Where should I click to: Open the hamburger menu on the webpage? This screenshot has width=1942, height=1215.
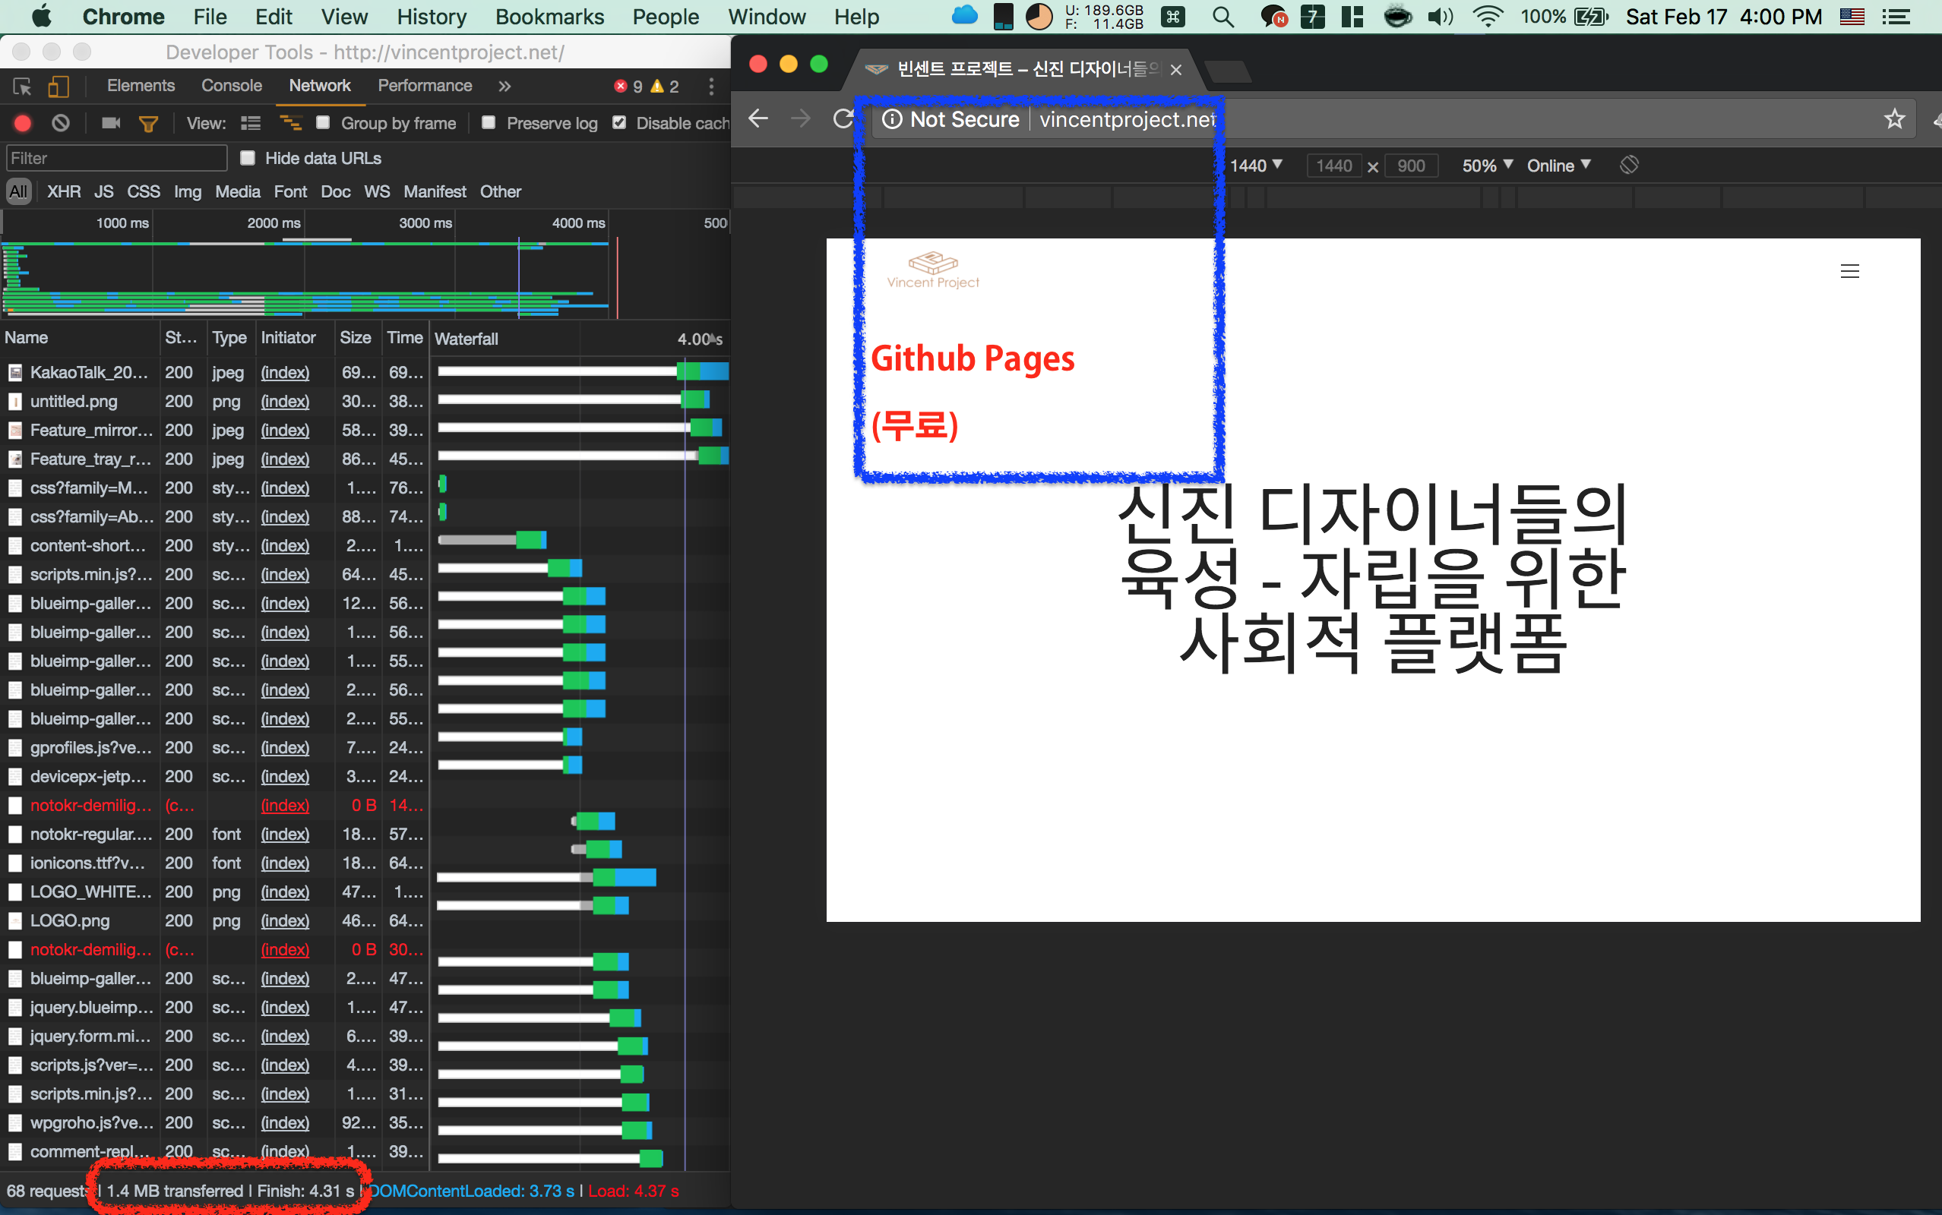coord(1849,272)
